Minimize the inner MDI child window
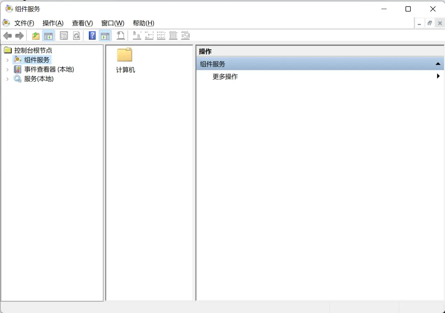The height and width of the screenshot is (313, 445). (419, 23)
